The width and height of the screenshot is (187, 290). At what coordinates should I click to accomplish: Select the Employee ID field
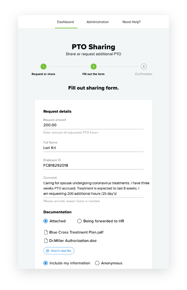pos(93,165)
